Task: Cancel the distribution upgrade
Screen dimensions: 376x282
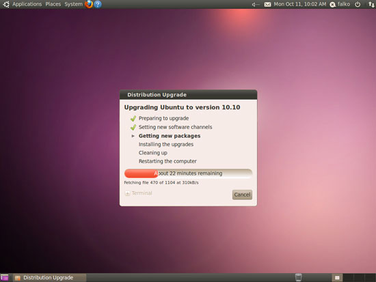Action: coord(242,195)
